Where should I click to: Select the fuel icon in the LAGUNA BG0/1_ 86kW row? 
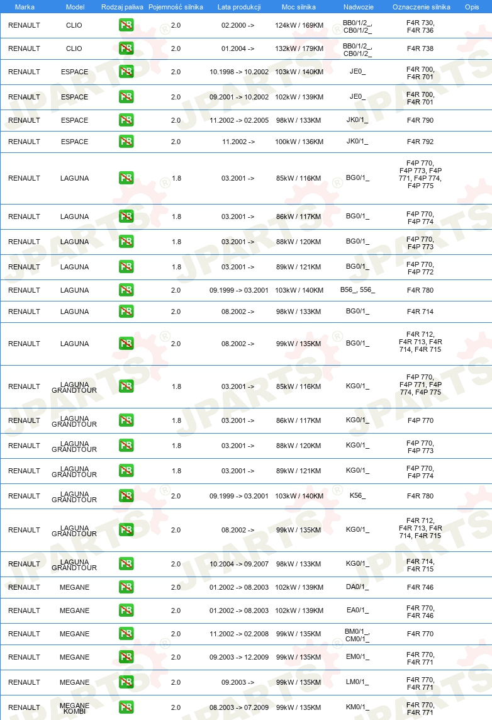[126, 217]
